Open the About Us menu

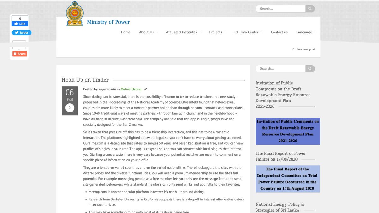coord(146,32)
